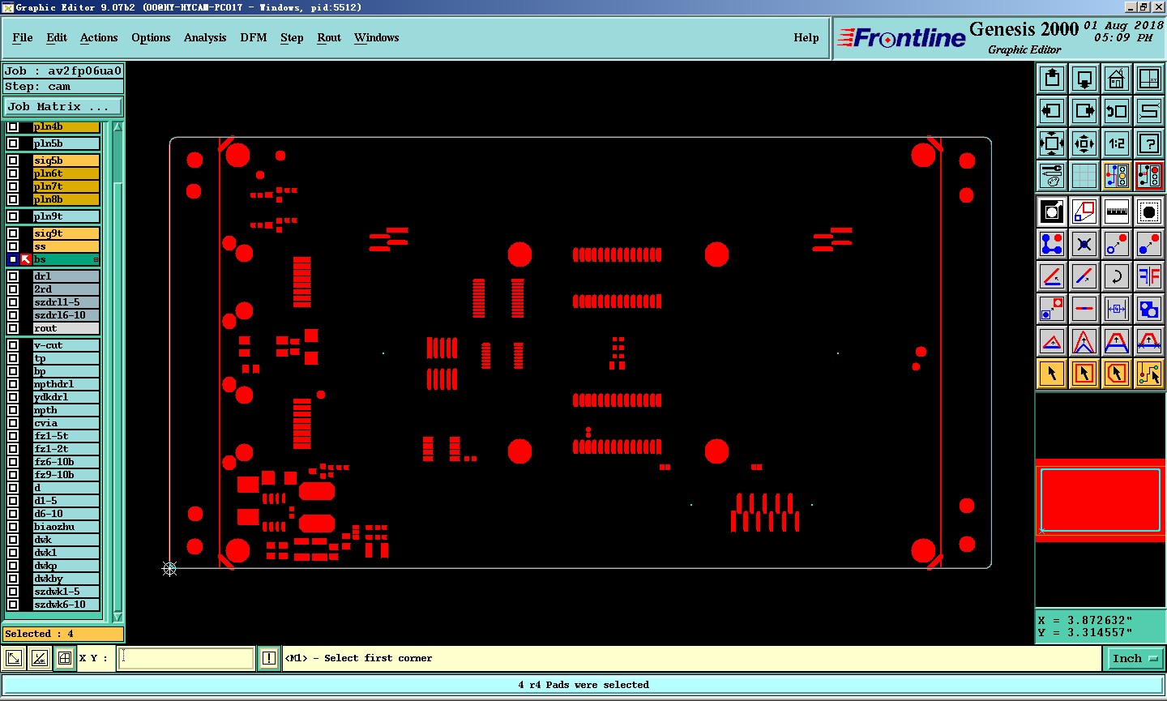Click the 'Selected : 4' status text
The height and width of the screenshot is (701, 1167).
pyautogui.click(x=39, y=634)
